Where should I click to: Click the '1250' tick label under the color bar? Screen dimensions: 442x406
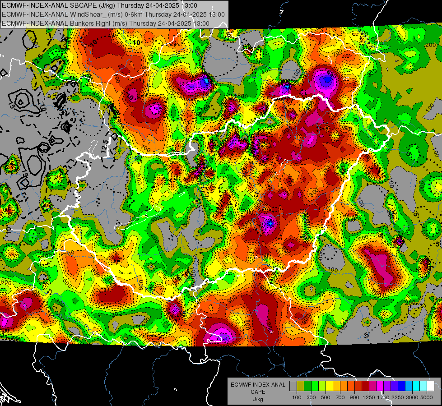pyautogui.click(x=369, y=397)
